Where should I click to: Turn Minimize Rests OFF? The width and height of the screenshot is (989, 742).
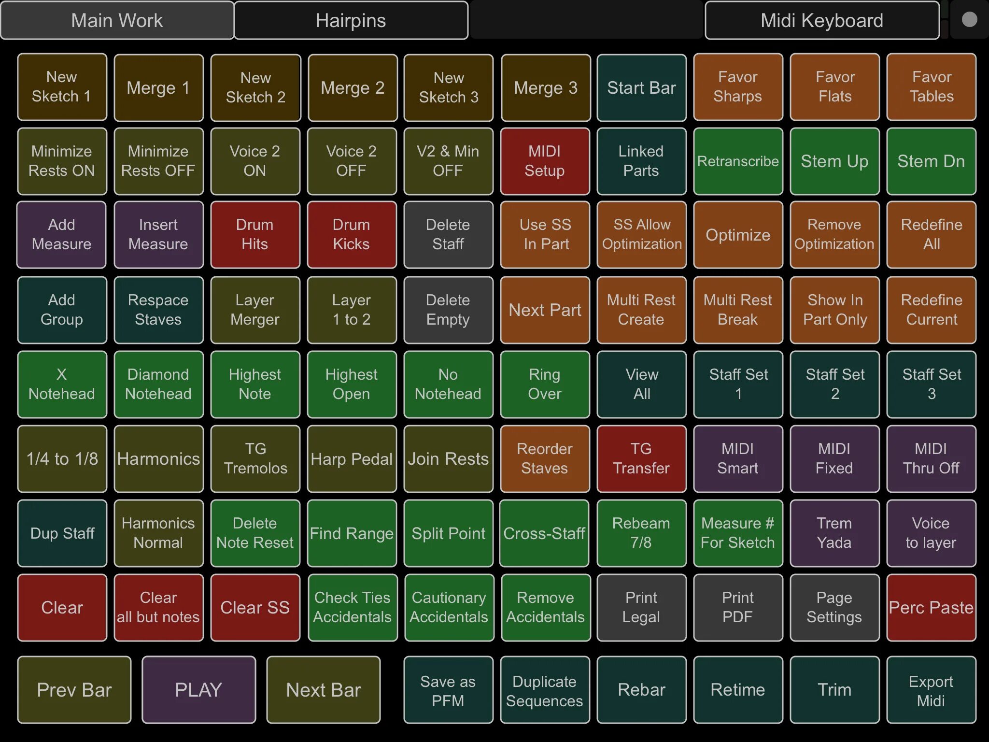pyautogui.click(x=158, y=161)
